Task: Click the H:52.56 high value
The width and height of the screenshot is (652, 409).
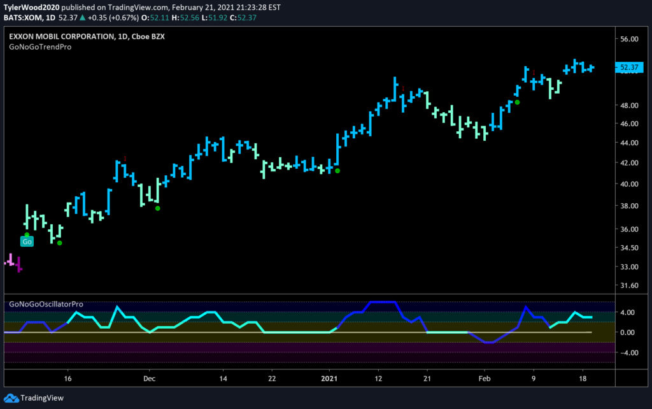Action: pos(185,18)
